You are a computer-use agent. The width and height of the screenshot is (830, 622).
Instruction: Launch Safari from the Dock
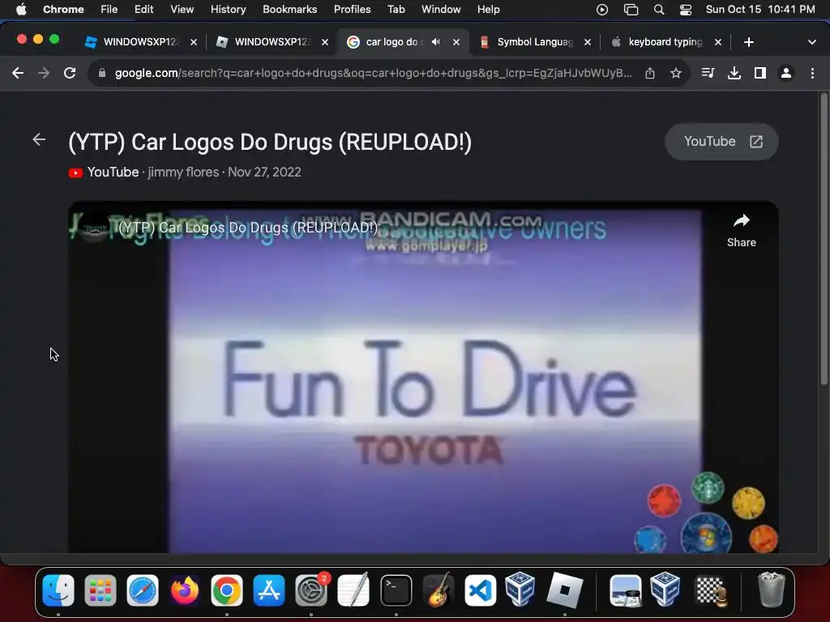click(x=143, y=590)
